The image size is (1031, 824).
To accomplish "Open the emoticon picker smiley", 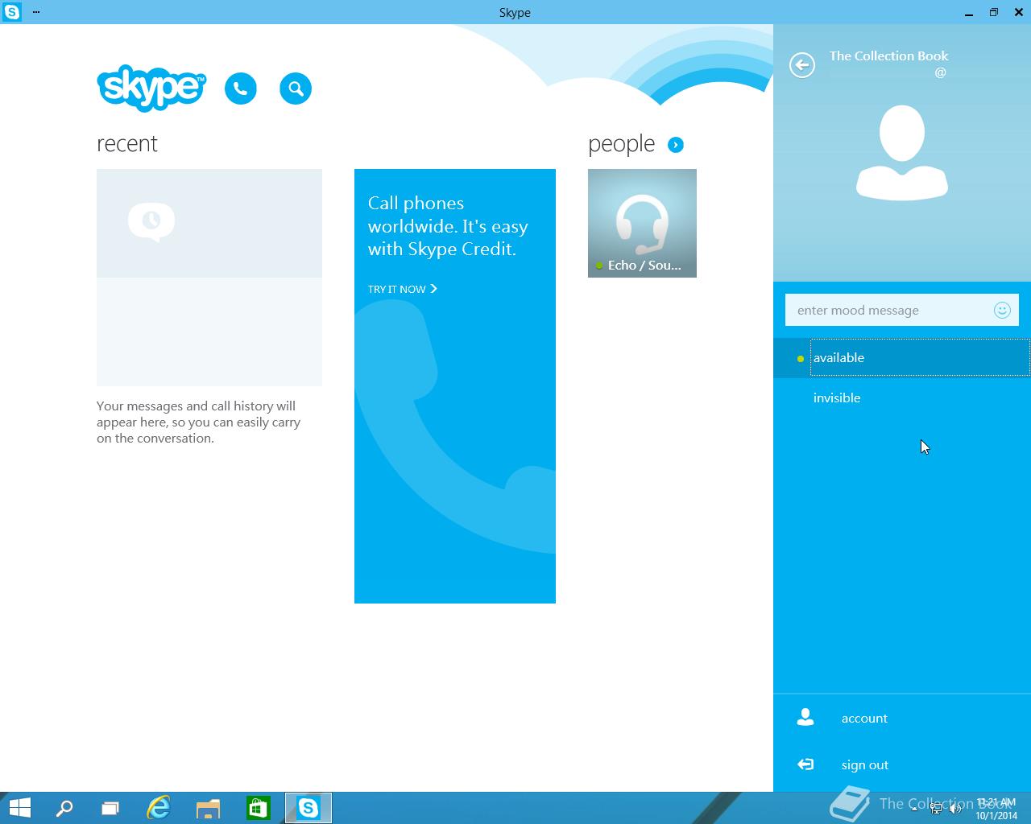I will click(x=1002, y=310).
